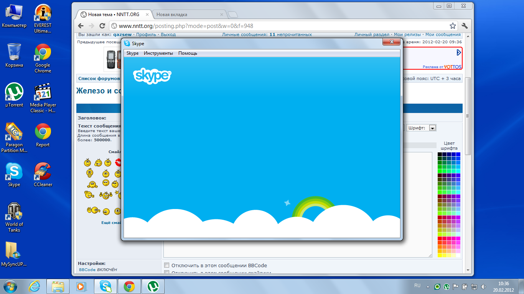Screen dimensions: 524x294
Task: Click the volume speaker tray icon
Action: coord(483,286)
